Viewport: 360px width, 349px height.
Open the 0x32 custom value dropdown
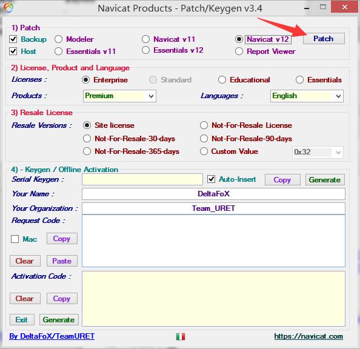point(318,152)
